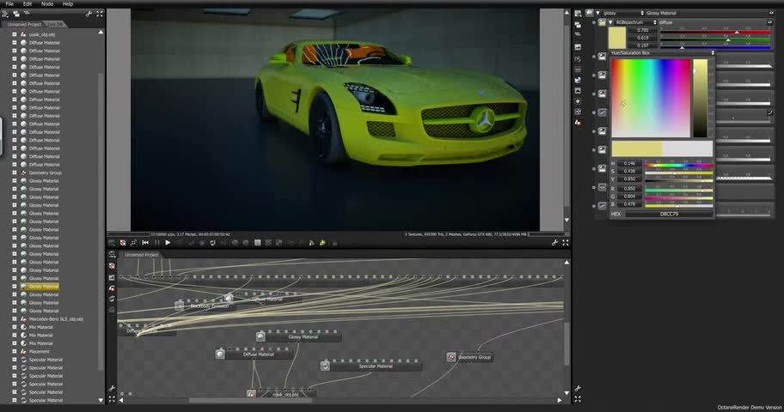Click the play button in render toolbar
784x412 pixels.
[x=168, y=243]
